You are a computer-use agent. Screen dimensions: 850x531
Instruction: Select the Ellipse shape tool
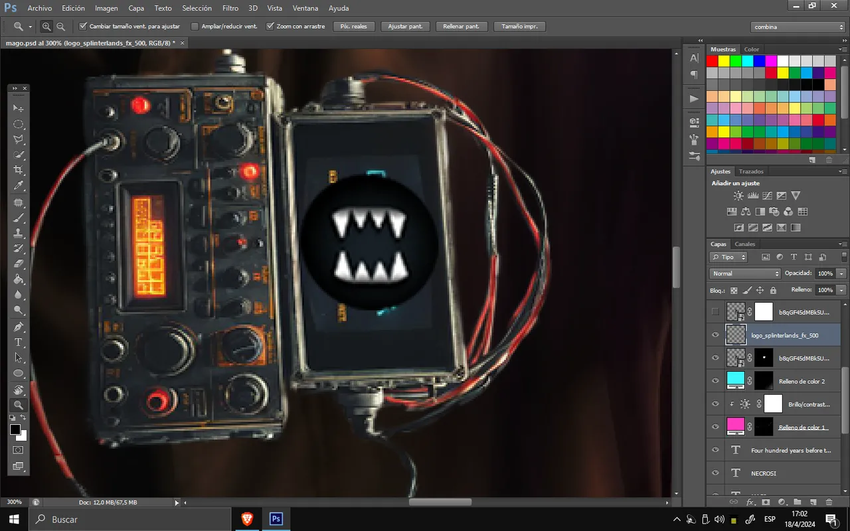click(19, 374)
